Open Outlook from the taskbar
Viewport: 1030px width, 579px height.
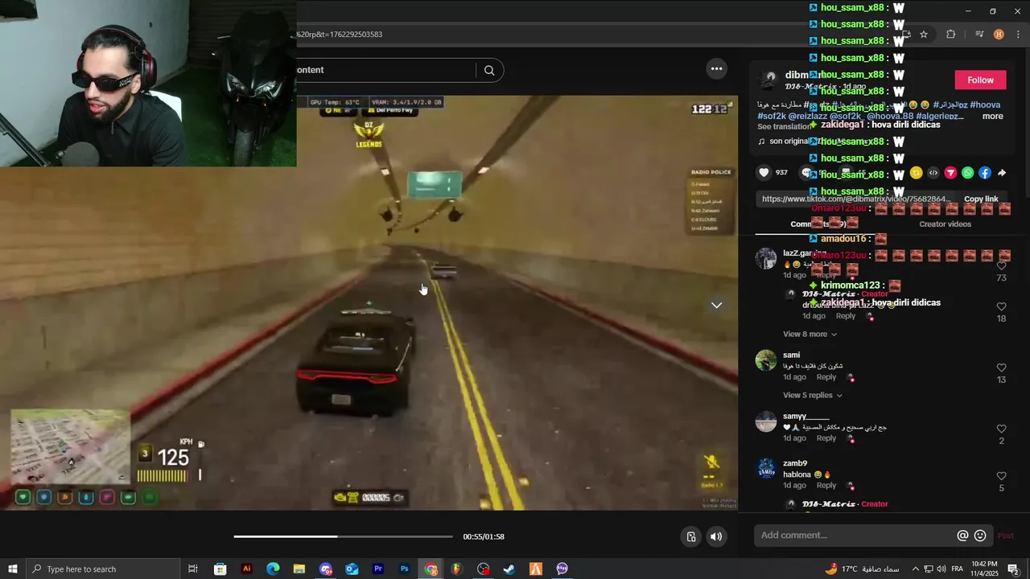pyautogui.click(x=352, y=569)
